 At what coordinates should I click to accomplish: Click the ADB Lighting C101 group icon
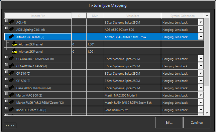pos(12,29)
